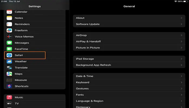The height and width of the screenshot is (108, 189).
Task: Open Background App Refresh settings
Action: pyautogui.click(x=93, y=65)
